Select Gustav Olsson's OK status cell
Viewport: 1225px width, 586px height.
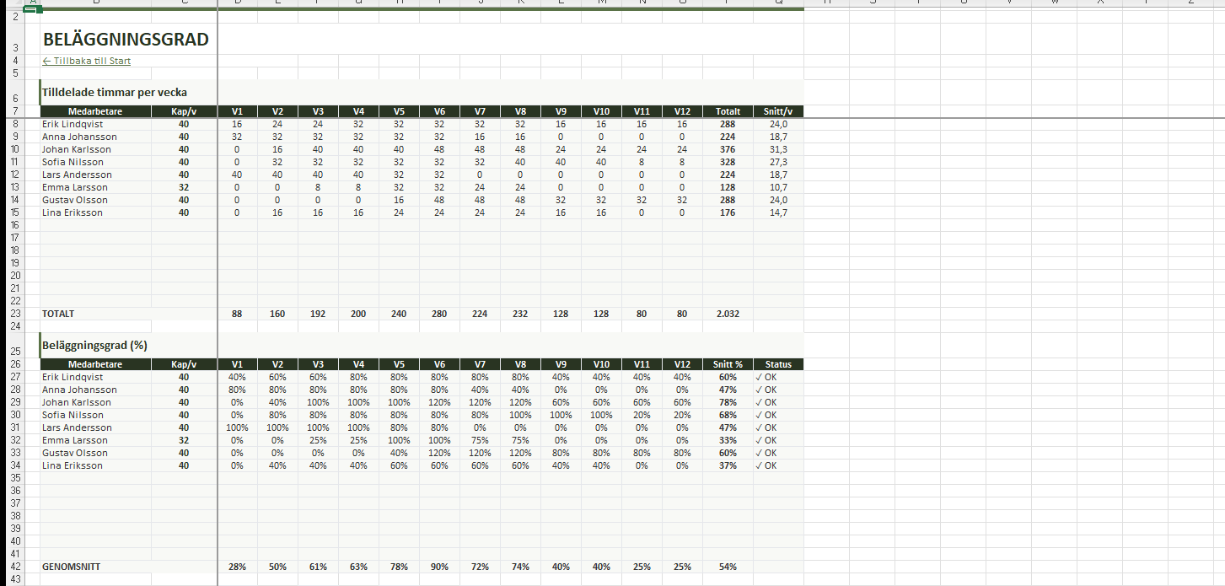(x=767, y=453)
